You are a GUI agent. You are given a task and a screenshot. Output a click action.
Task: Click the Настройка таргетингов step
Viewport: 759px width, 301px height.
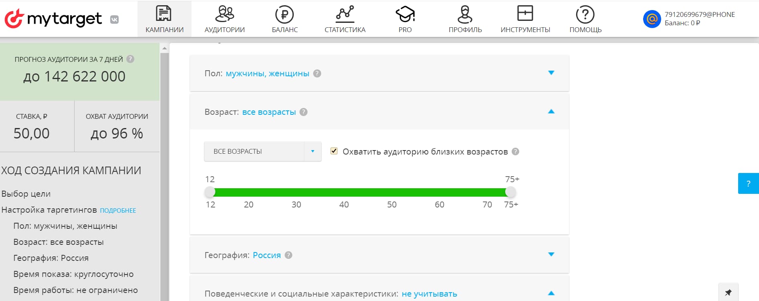(x=49, y=210)
